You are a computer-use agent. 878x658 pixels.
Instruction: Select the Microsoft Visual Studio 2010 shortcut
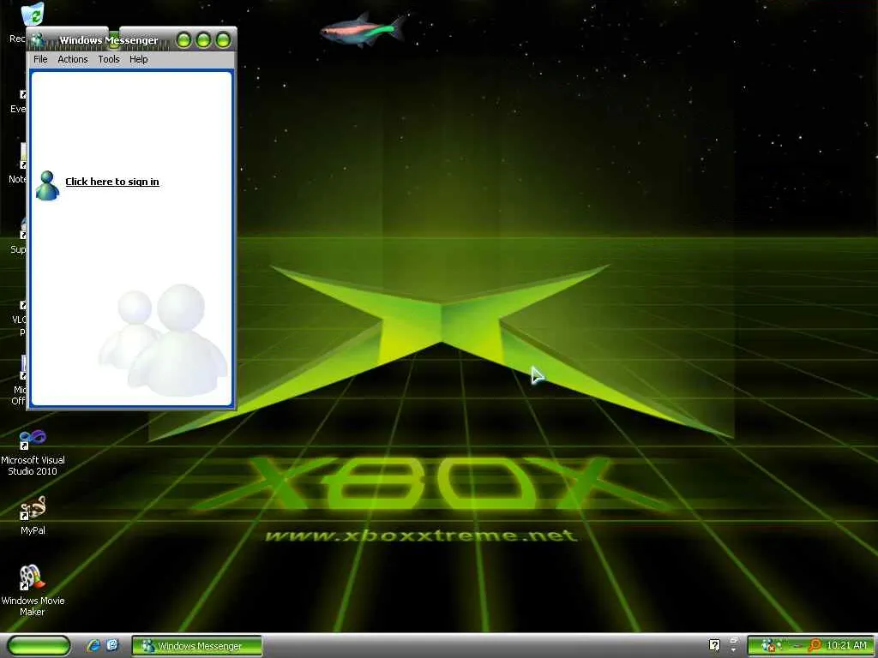[x=33, y=453]
